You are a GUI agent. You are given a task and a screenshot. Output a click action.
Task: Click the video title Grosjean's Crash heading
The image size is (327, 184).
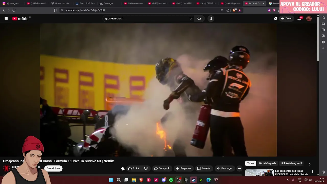(x=58, y=161)
